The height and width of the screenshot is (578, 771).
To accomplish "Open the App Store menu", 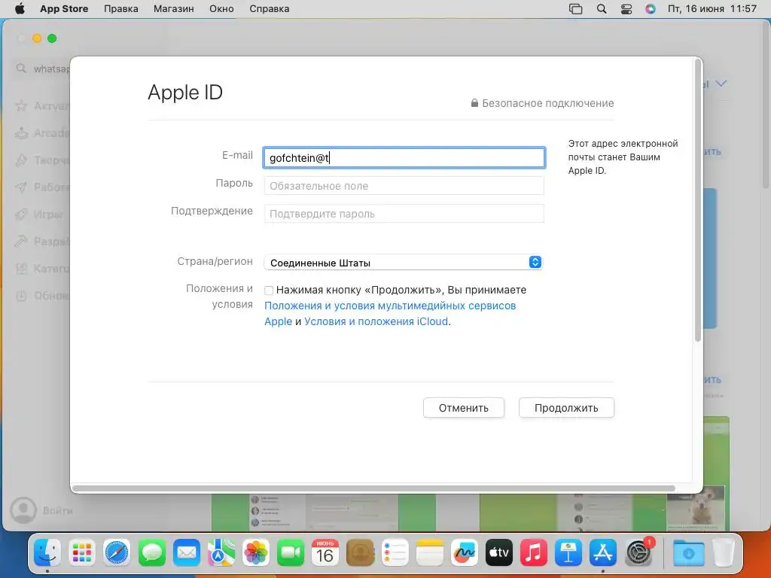I will 64,9.
